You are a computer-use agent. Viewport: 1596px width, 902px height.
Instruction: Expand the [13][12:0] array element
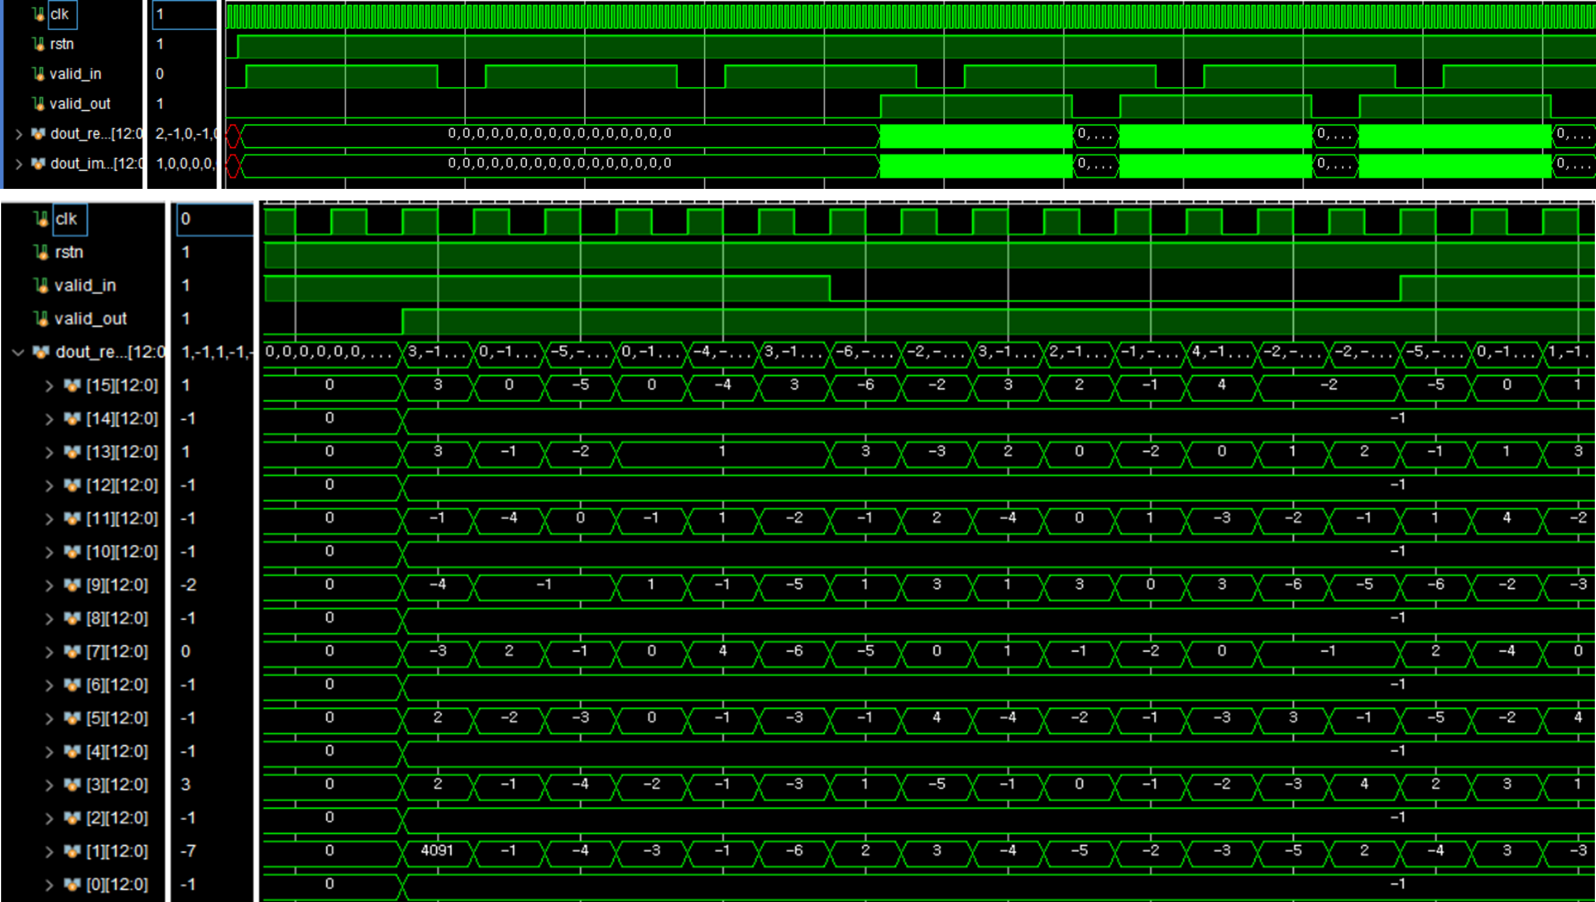tap(49, 452)
